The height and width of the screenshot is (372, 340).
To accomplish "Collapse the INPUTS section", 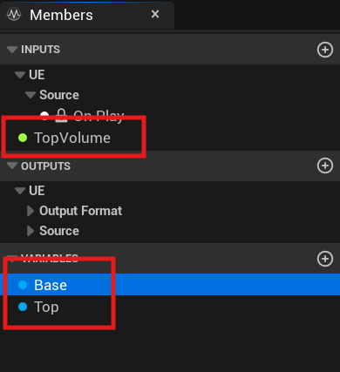I will click(x=12, y=50).
